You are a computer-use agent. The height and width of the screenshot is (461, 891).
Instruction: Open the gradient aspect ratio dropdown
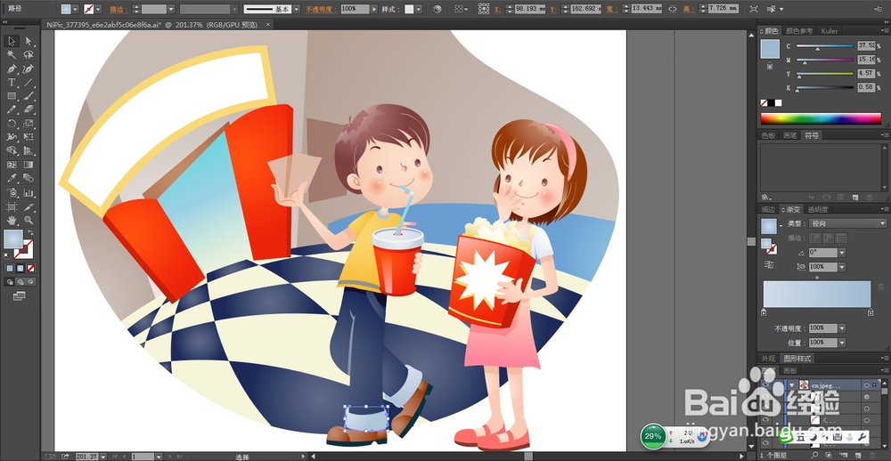(x=842, y=267)
